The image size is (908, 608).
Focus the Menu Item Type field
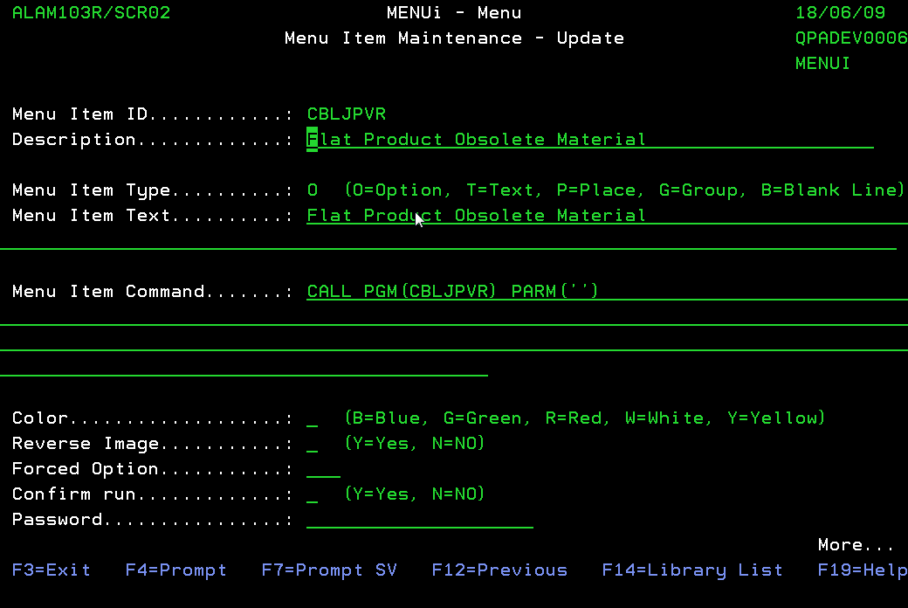313,190
